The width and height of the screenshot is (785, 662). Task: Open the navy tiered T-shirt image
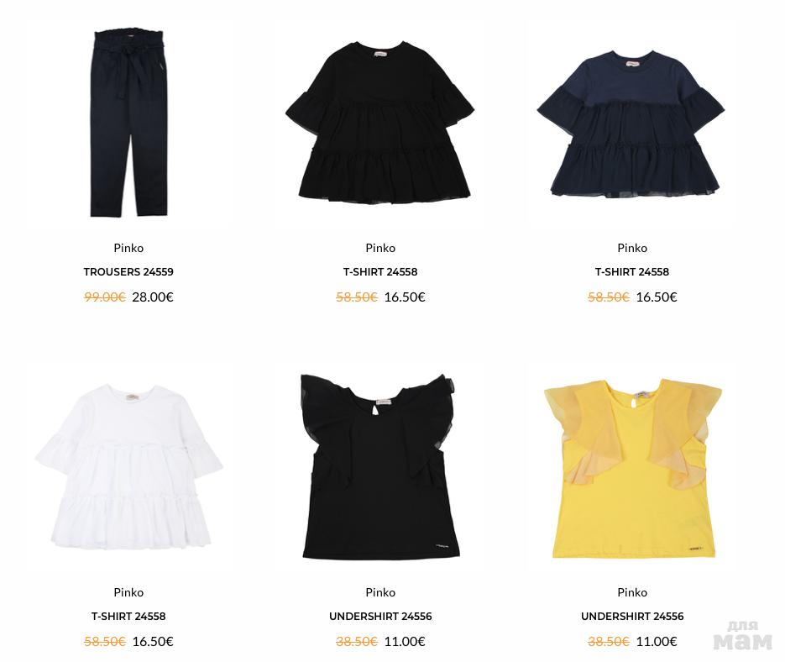point(631,123)
